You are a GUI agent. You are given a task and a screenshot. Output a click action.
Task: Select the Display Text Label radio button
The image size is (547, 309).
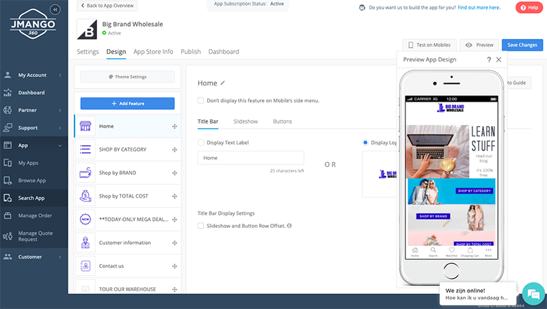[201, 143]
